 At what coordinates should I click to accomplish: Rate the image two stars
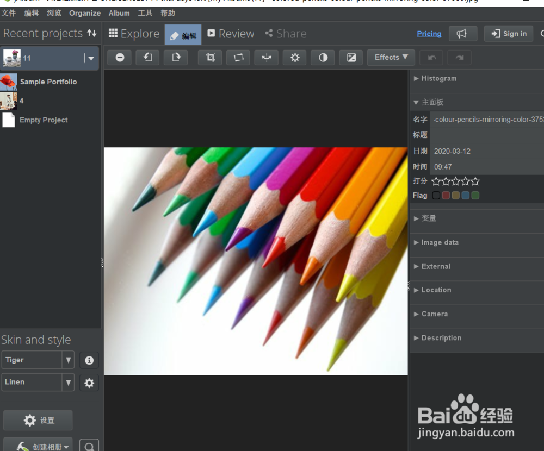pyautogui.click(x=446, y=181)
